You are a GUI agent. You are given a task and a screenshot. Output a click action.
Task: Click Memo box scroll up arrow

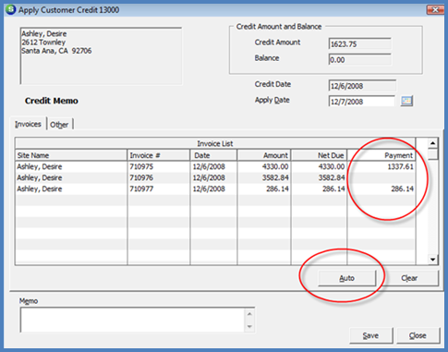tap(249, 314)
